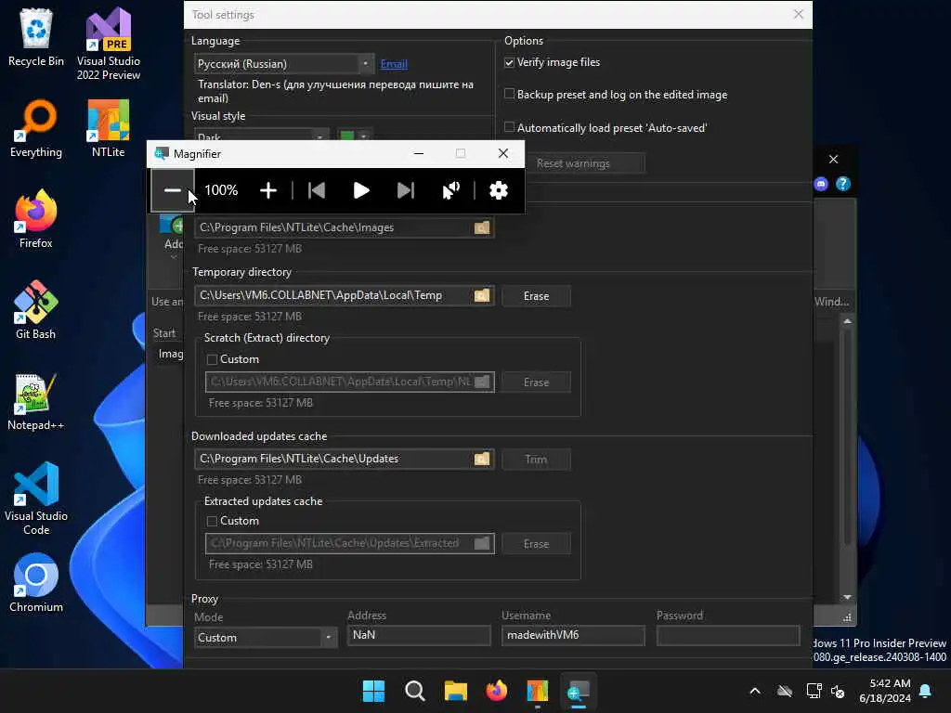Viewport: 951px width, 713px height.
Task: Open File Explorer from taskbar
Action: (455, 691)
